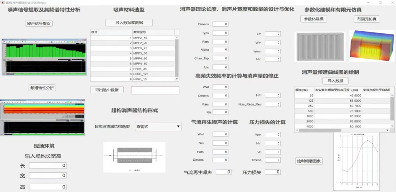The width and height of the screenshot is (396, 192).
Task: Click frequency table vertical scrollbar down arrow
Action: 392,126
